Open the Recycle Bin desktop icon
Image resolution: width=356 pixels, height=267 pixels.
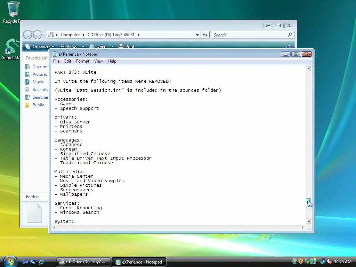13,9
